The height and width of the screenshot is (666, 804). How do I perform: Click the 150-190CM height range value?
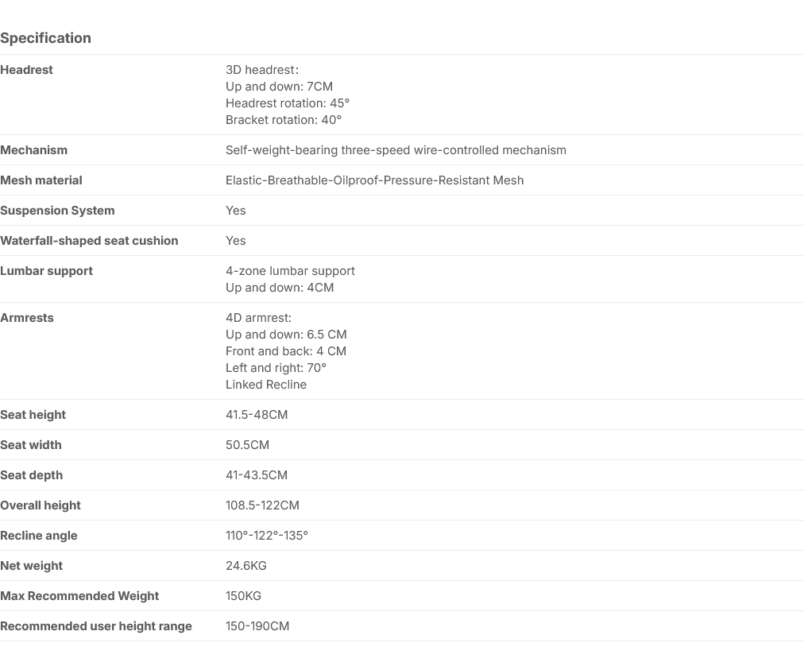(257, 626)
